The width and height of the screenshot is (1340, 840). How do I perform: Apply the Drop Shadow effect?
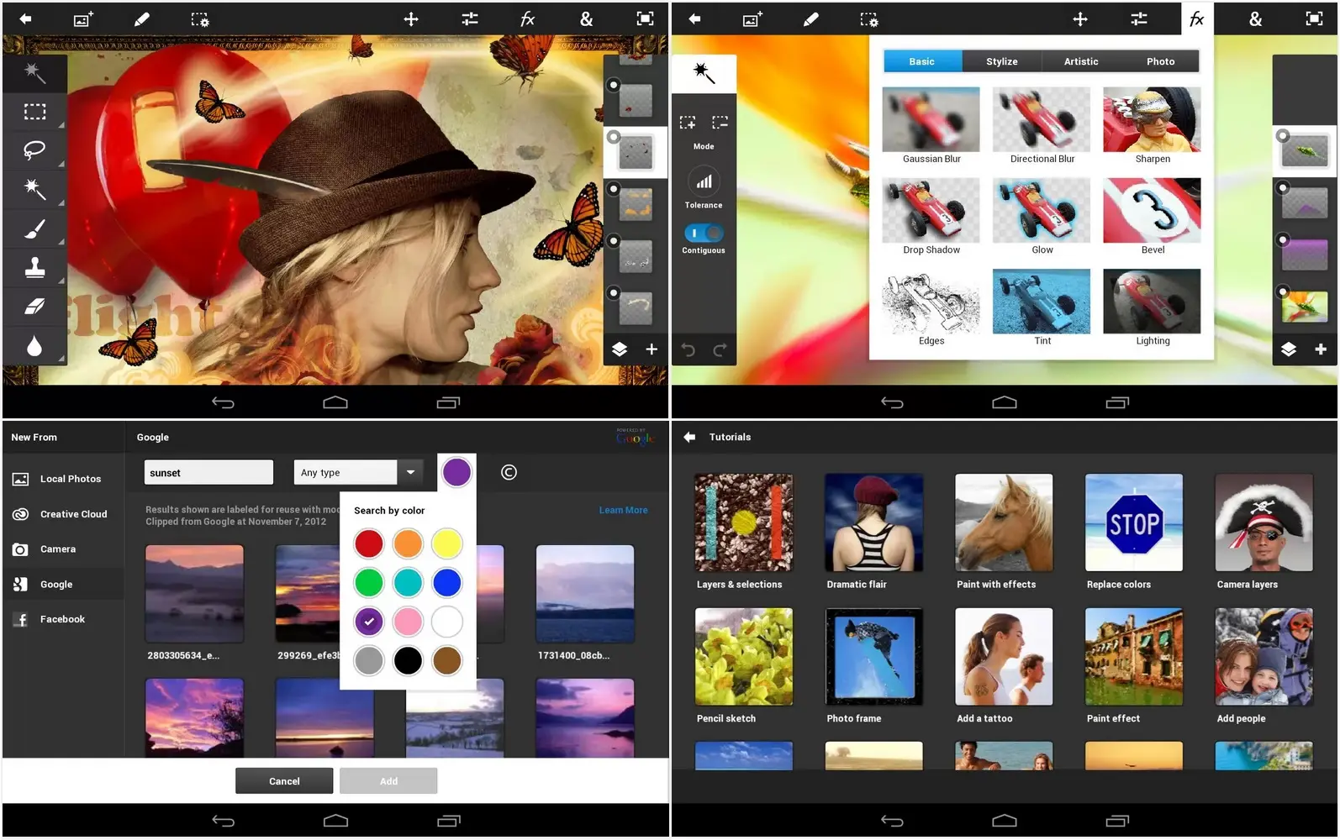point(931,217)
